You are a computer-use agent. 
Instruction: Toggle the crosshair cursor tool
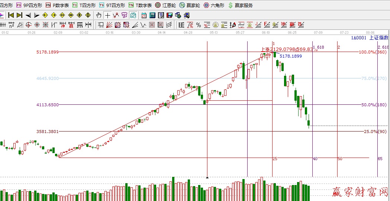pos(107,15)
